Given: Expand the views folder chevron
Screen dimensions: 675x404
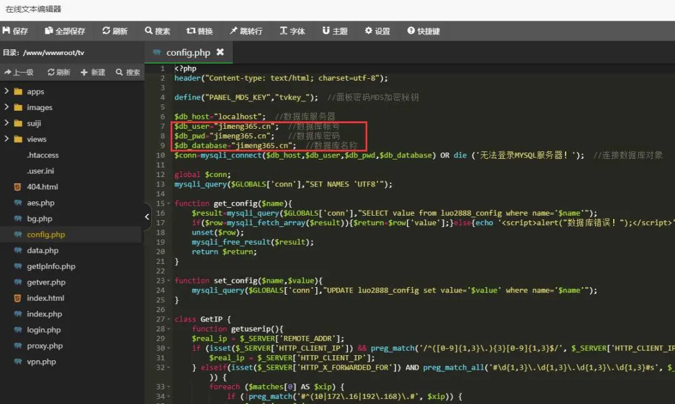Looking at the screenshot, I should click(x=6, y=139).
